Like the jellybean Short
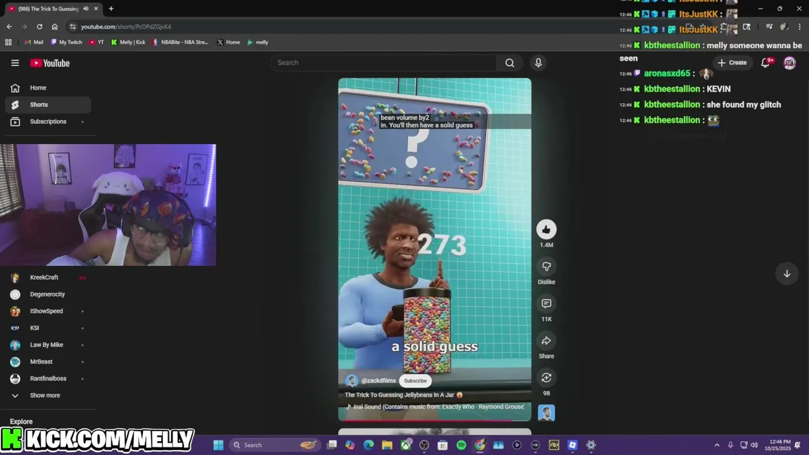Image resolution: width=809 pixels, height=455 pixels. (546, 229)
